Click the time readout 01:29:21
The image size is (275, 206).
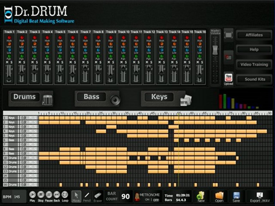click(x=183, y=195)
